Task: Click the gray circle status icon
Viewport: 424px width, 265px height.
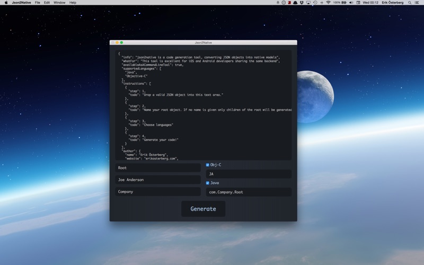Action: tap(284, 3)
